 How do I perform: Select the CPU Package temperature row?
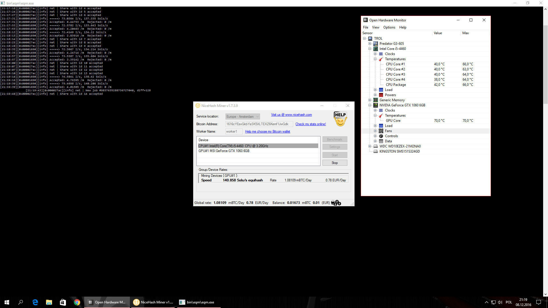[x=426, y=85]
